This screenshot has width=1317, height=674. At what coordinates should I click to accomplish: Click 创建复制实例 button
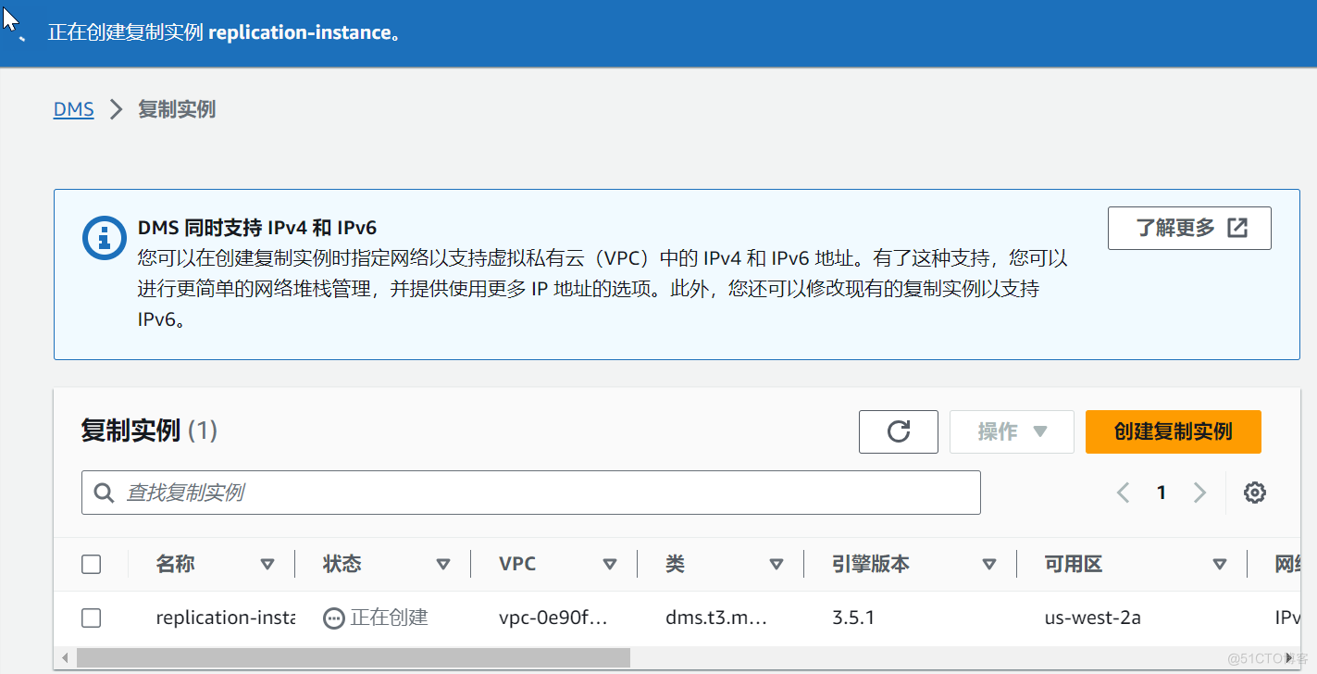click(1173, 431)
